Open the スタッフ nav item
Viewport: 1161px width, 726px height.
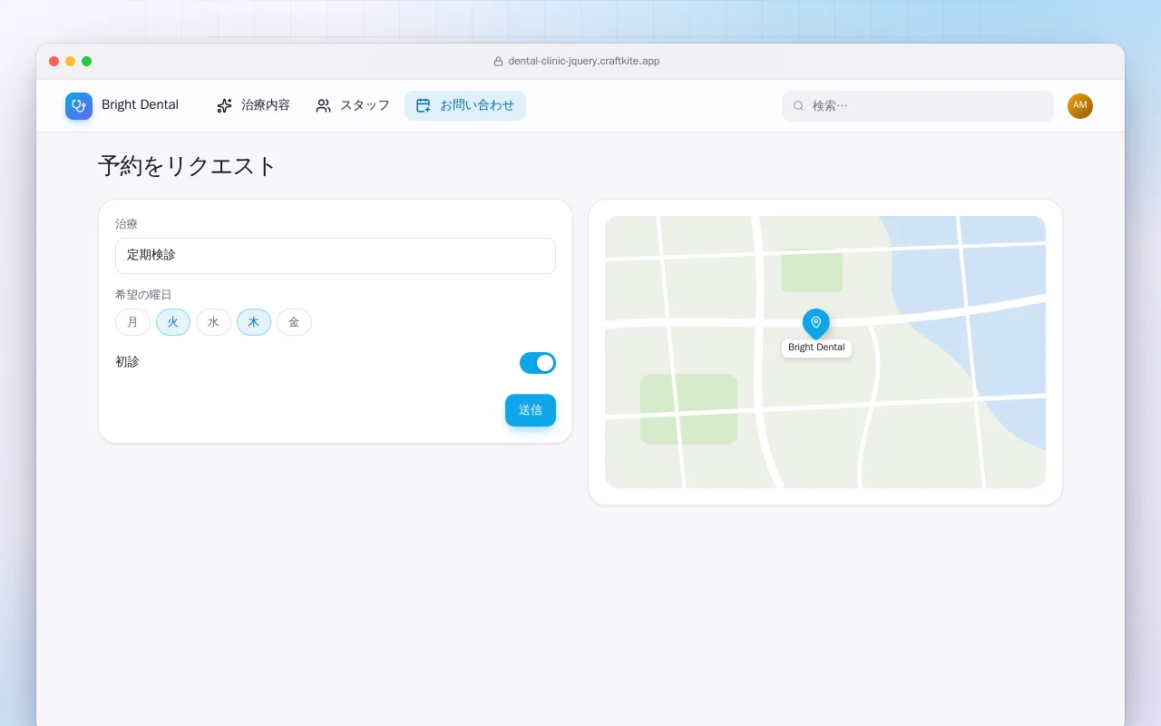pos(353,105)
